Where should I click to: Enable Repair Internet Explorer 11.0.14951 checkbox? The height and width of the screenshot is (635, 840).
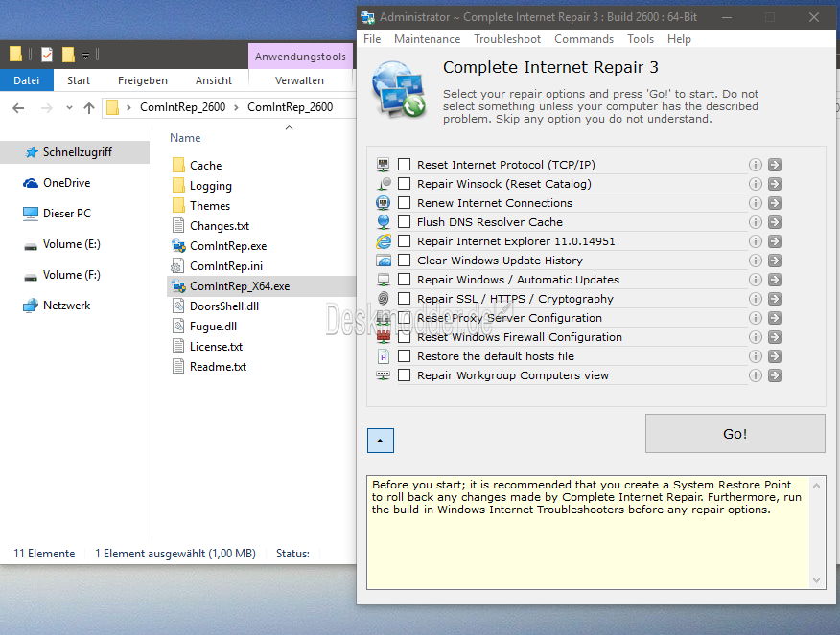(405, 240)
